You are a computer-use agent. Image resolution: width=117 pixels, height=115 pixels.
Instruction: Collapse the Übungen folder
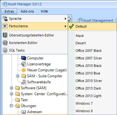[x=11, y=106]
